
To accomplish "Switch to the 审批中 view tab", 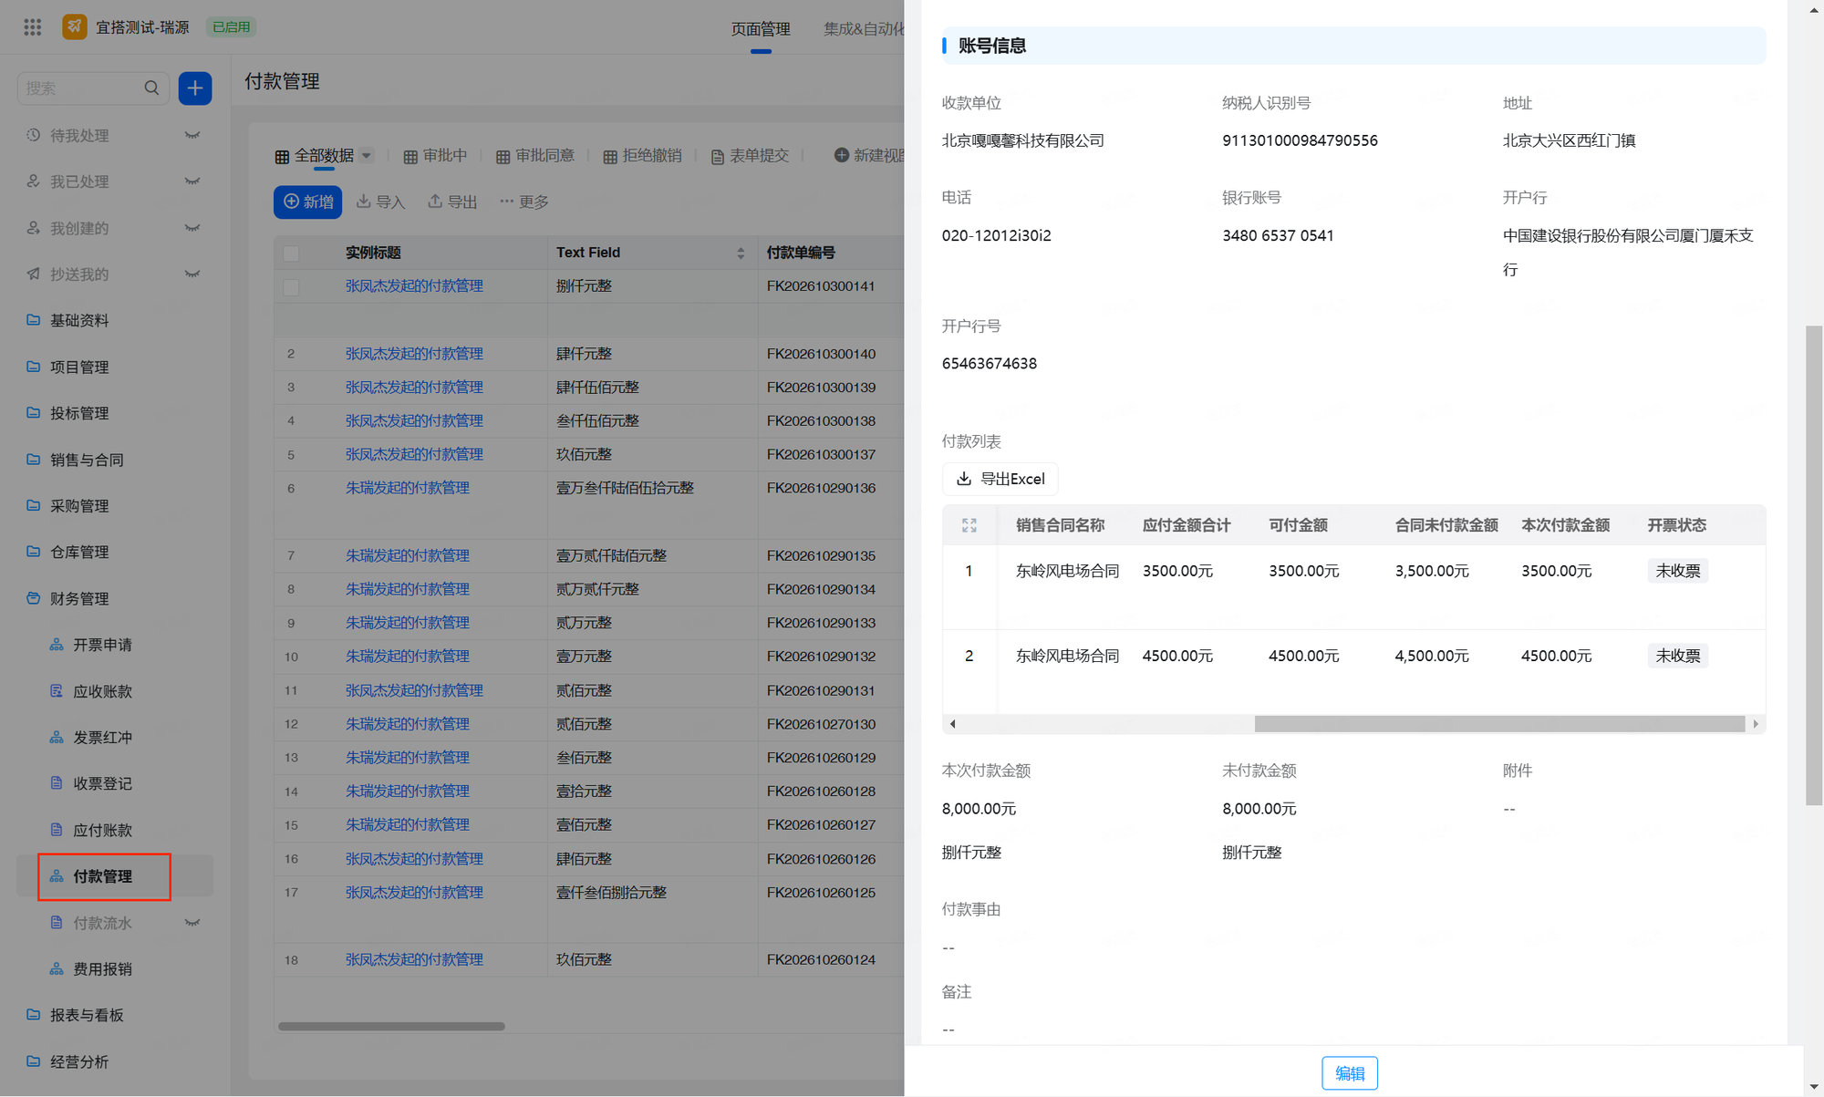I will pyautogui.click(x=435, y=156).
